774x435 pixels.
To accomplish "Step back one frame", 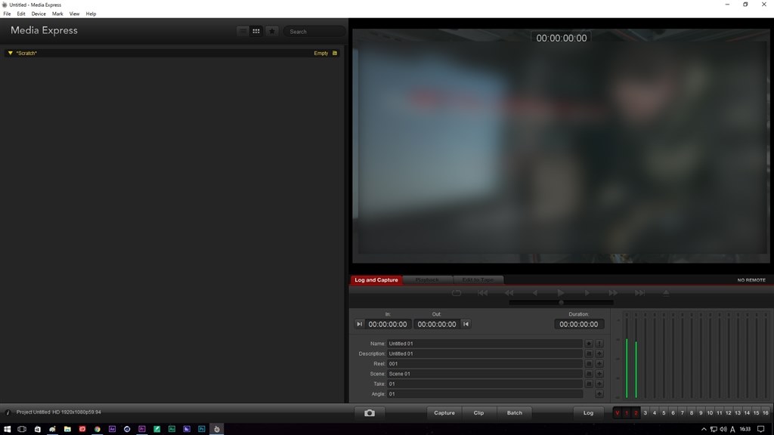I will 535,293.
